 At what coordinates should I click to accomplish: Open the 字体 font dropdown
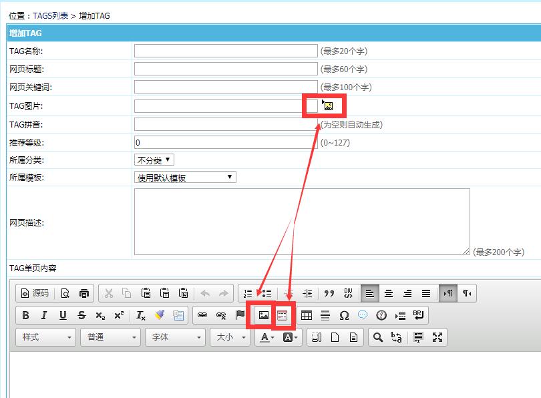[176, 337]
